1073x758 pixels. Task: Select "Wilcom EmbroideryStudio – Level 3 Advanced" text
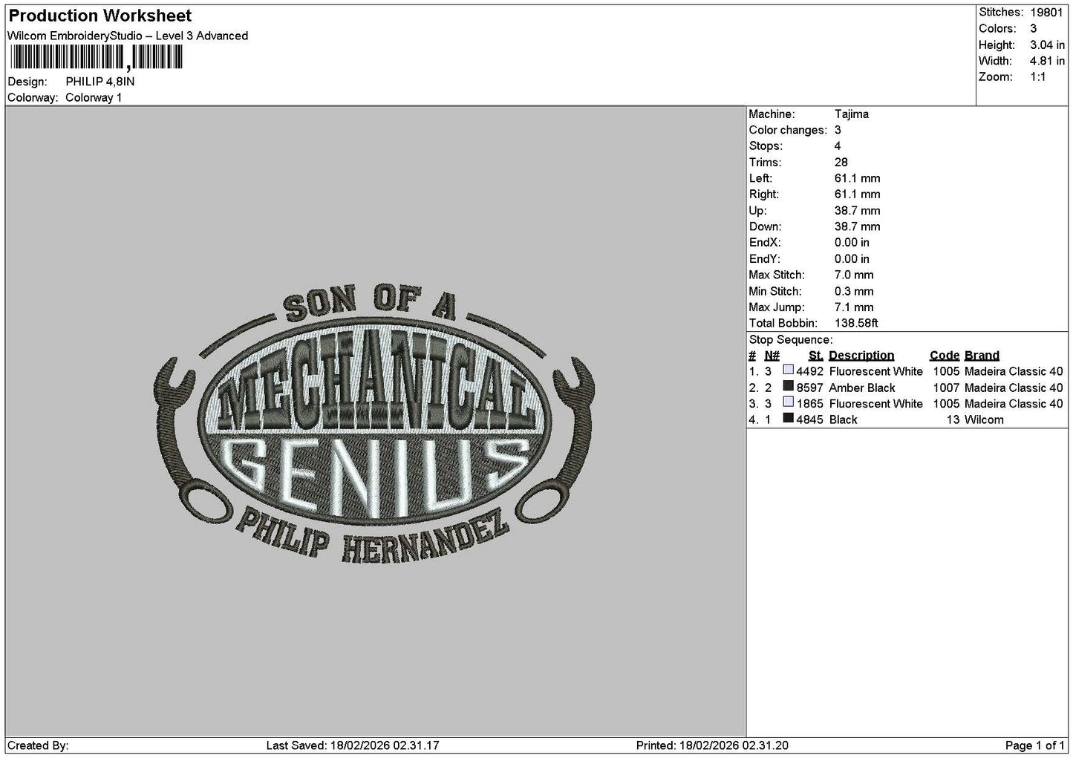click(128, 36)
